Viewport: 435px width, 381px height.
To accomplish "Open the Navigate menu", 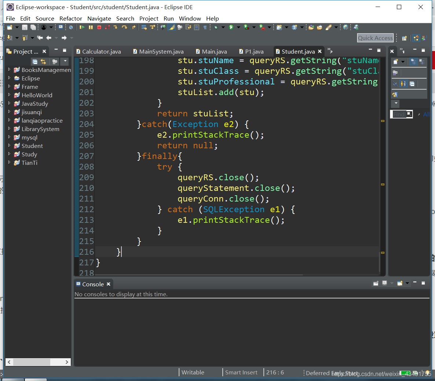I will 99,19.
